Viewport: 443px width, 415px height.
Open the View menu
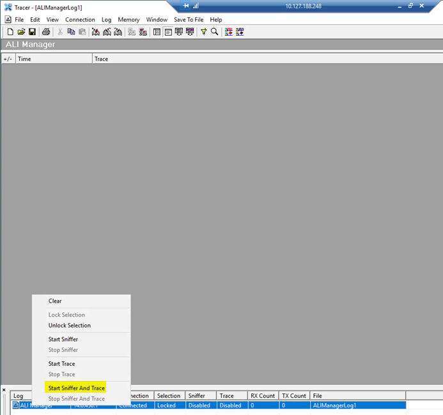pyautogui.click(x=52, y=20)
